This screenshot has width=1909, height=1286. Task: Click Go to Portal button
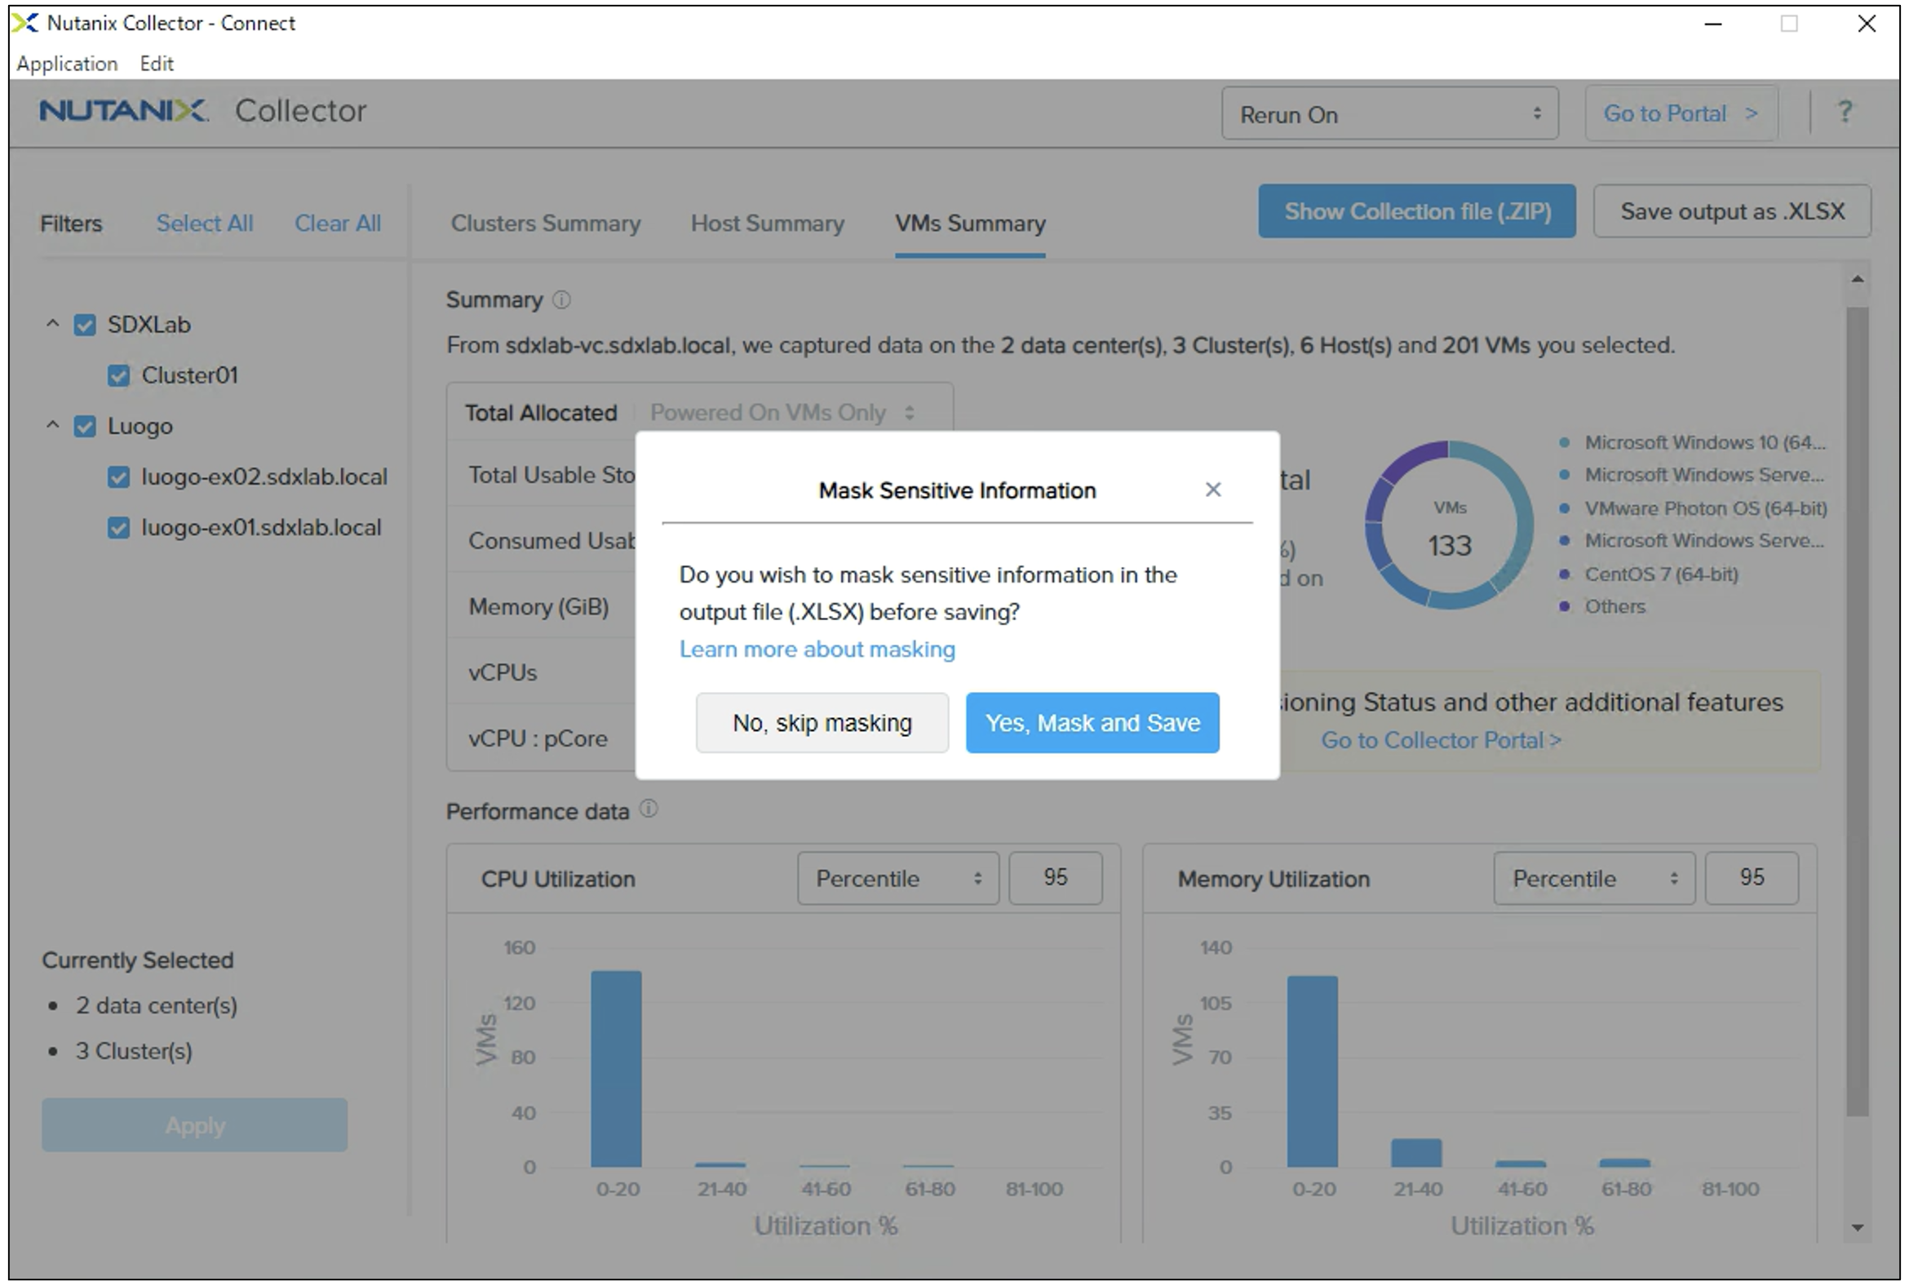point(1681,113)
